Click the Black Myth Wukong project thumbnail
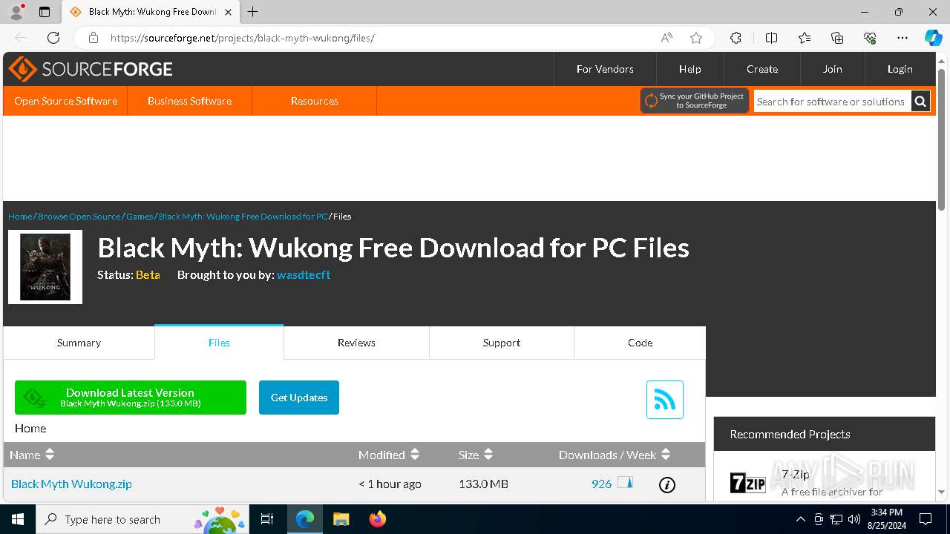The height and width of the screenshot is (534, 950). [45, 267]
